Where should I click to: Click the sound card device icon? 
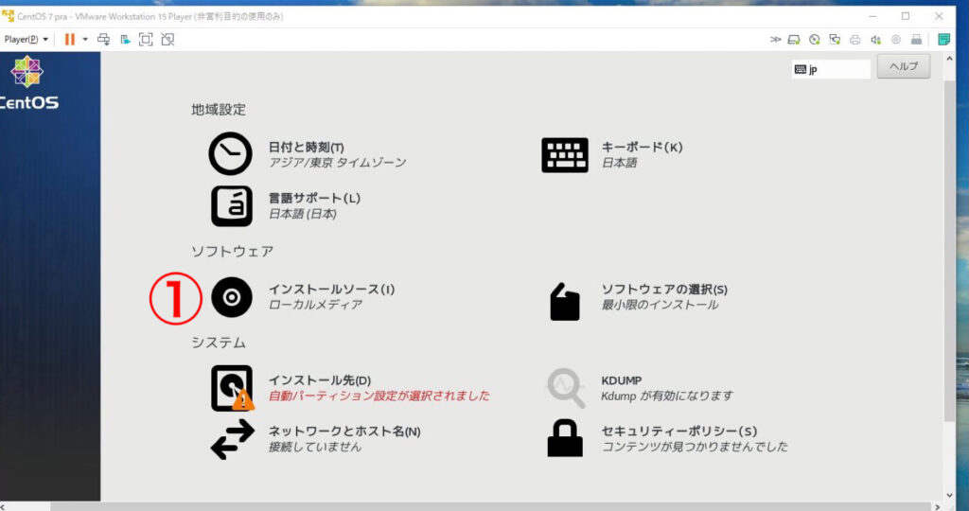[875, 40]
